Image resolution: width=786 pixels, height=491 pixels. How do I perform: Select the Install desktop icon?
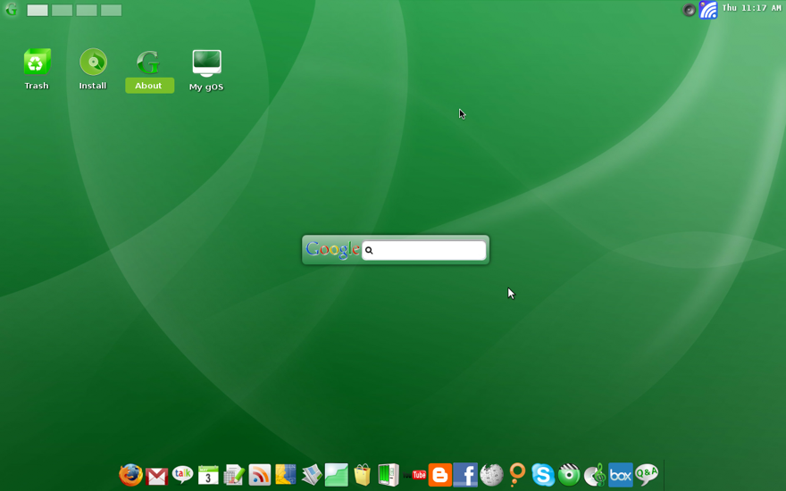[x=93, y=69]
